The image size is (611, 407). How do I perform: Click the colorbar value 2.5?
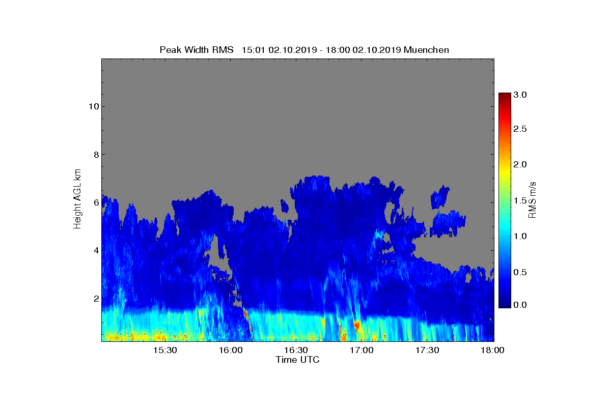(x=520, y=129)
